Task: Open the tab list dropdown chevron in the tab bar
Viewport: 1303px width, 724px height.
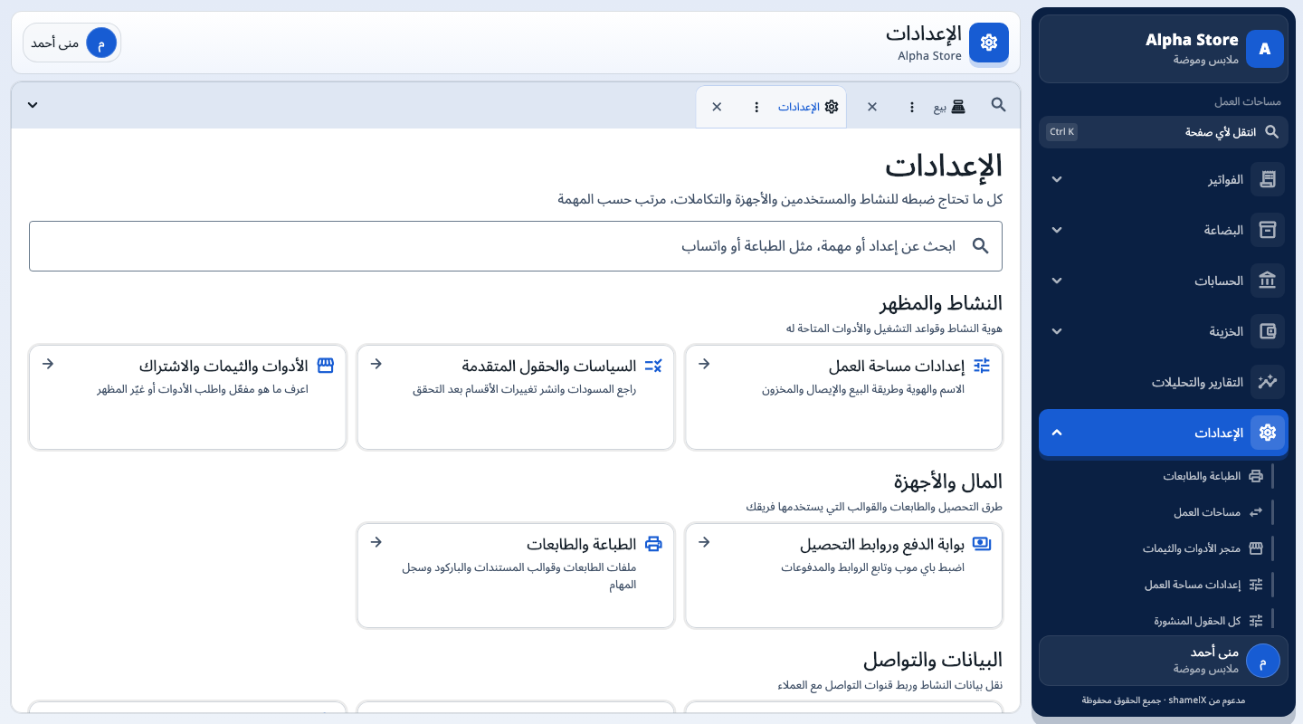Action: (33, 105)
